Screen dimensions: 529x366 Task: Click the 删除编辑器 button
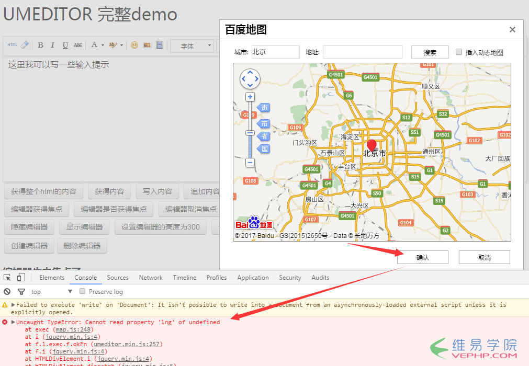(x=82, y=246)
